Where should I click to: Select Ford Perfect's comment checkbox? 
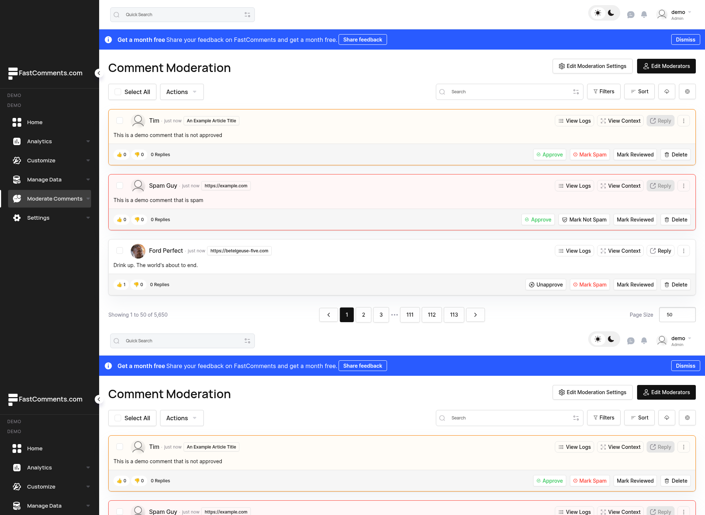point(120,251)
